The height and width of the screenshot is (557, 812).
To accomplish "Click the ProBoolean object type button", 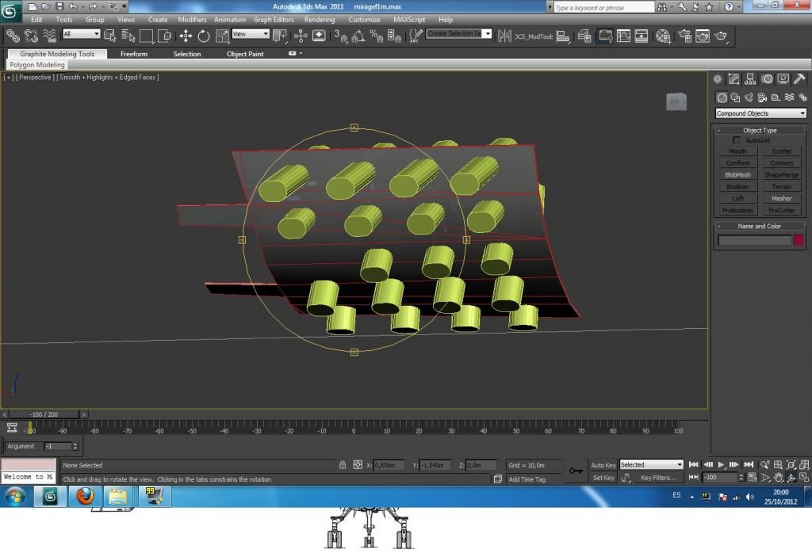I will (737, 211).
